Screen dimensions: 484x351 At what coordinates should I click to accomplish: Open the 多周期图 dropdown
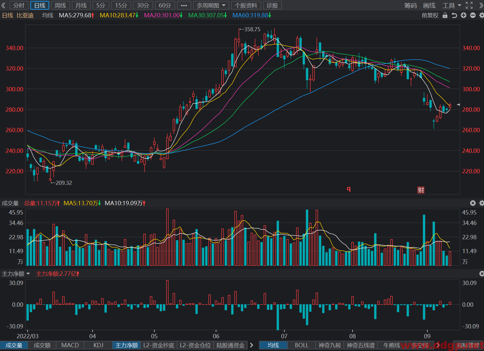211,5
